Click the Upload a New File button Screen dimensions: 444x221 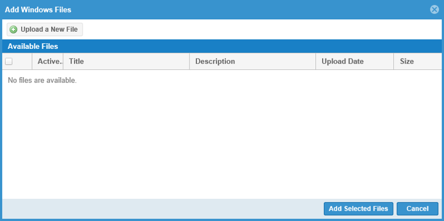tap(45, 30)
